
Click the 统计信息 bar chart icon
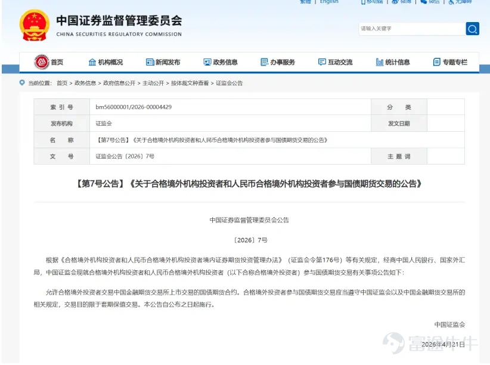(x=379, y=62)
